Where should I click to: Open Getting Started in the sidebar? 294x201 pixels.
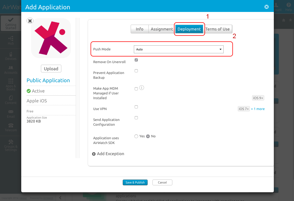pyautogui.click(x=11, y=24)
